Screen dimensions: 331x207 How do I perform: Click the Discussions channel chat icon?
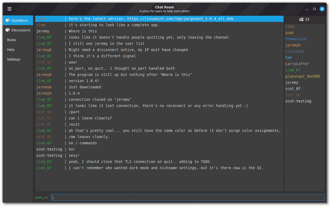[7, 30]
